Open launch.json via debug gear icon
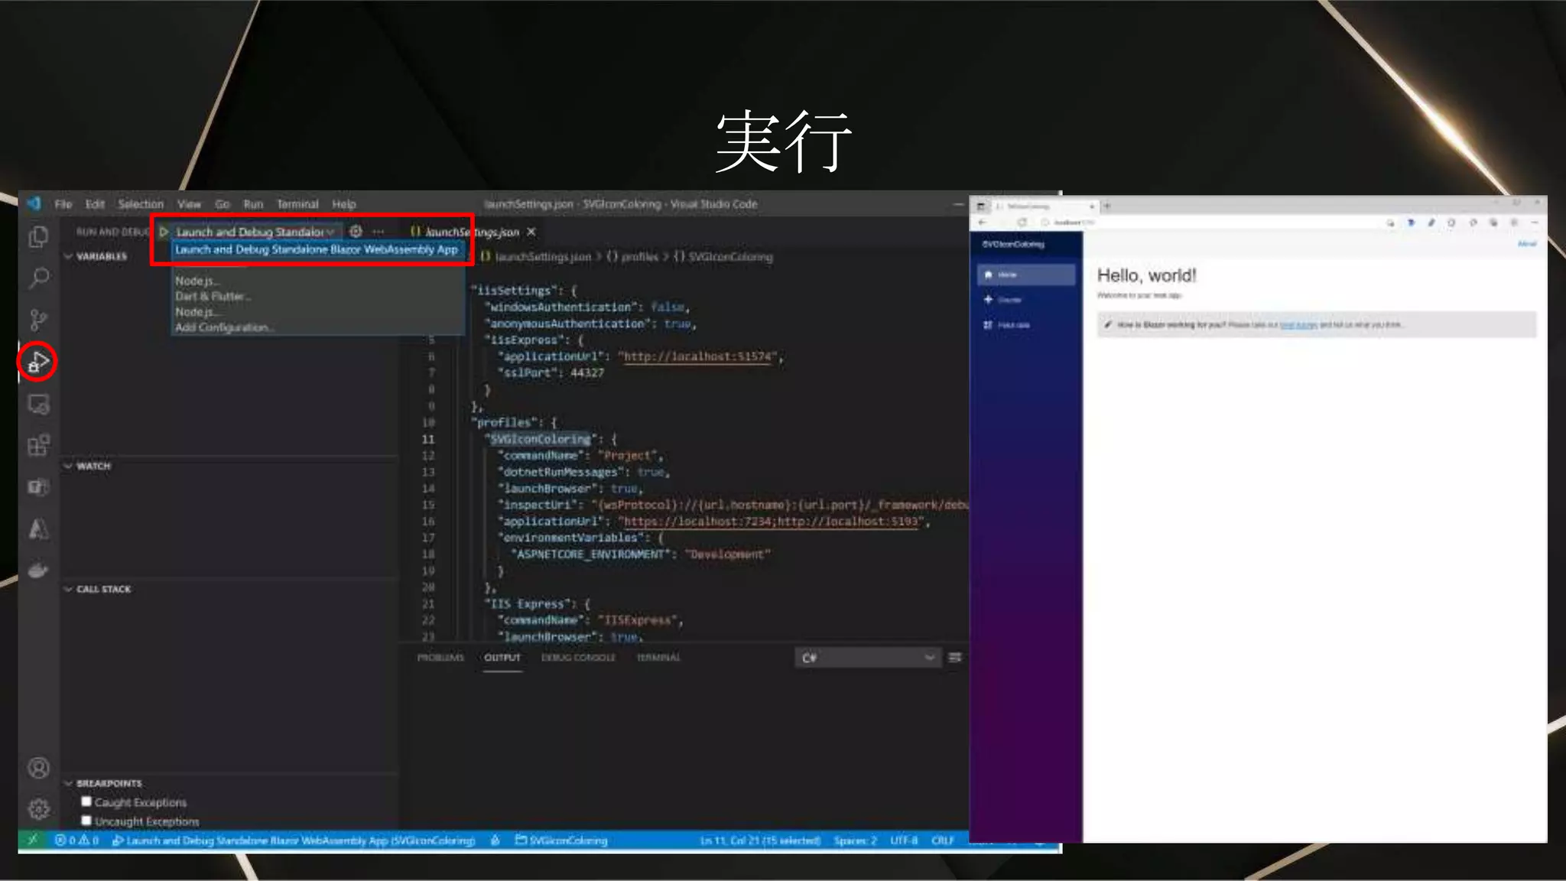 (356, 231)
